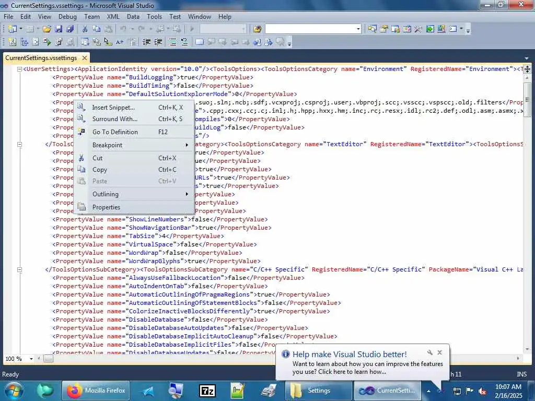Click the vertical scrollbar thumb of editor
Viewport: 535px width, 401px height.
click(x=527, y=100)
